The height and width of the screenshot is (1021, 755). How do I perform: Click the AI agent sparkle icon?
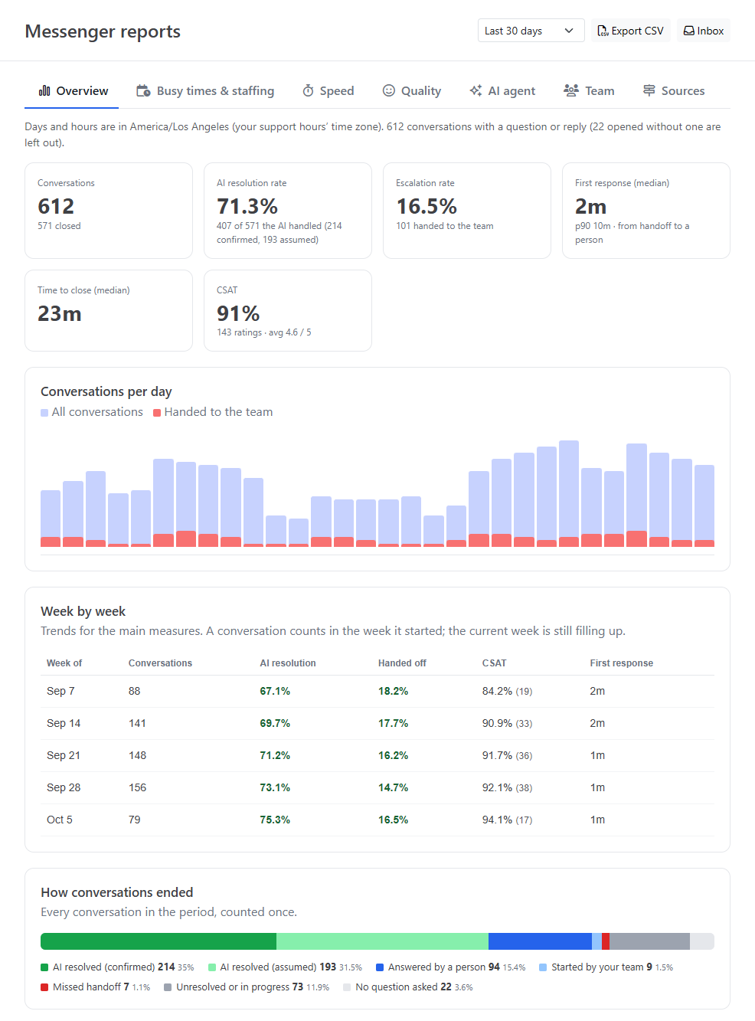click(x=476, y=90)
